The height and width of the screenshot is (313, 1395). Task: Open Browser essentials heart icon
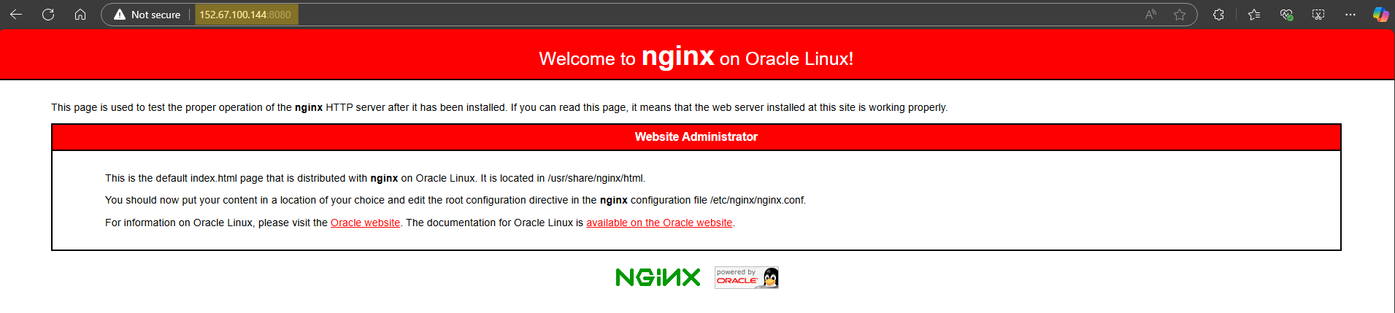click(1286, 15)
